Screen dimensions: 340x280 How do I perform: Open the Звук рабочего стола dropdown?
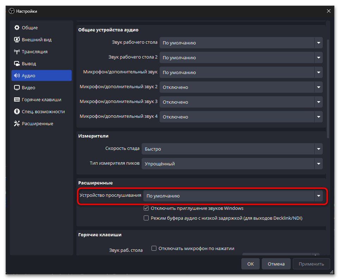241,43
